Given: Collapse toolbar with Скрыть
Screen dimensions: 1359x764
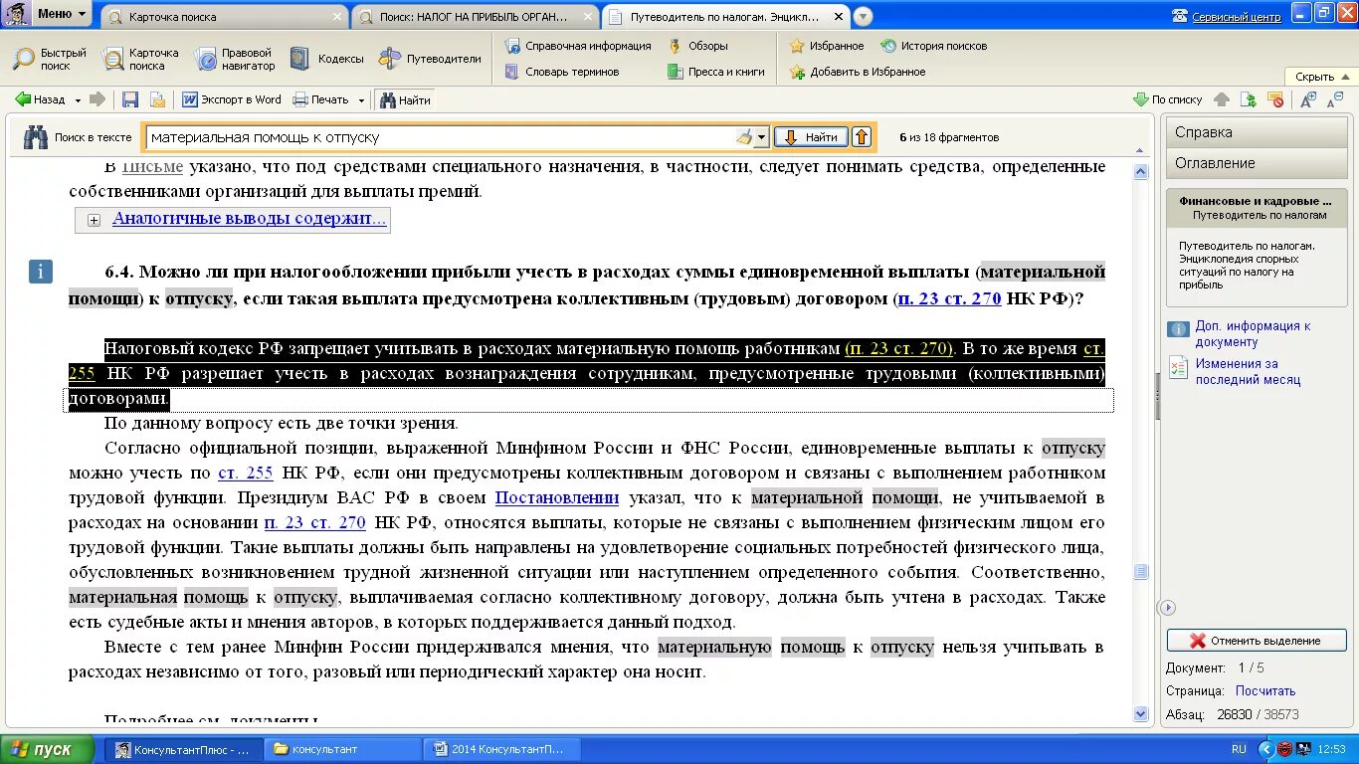Looking at the screenshot, I should point(1322,77).
